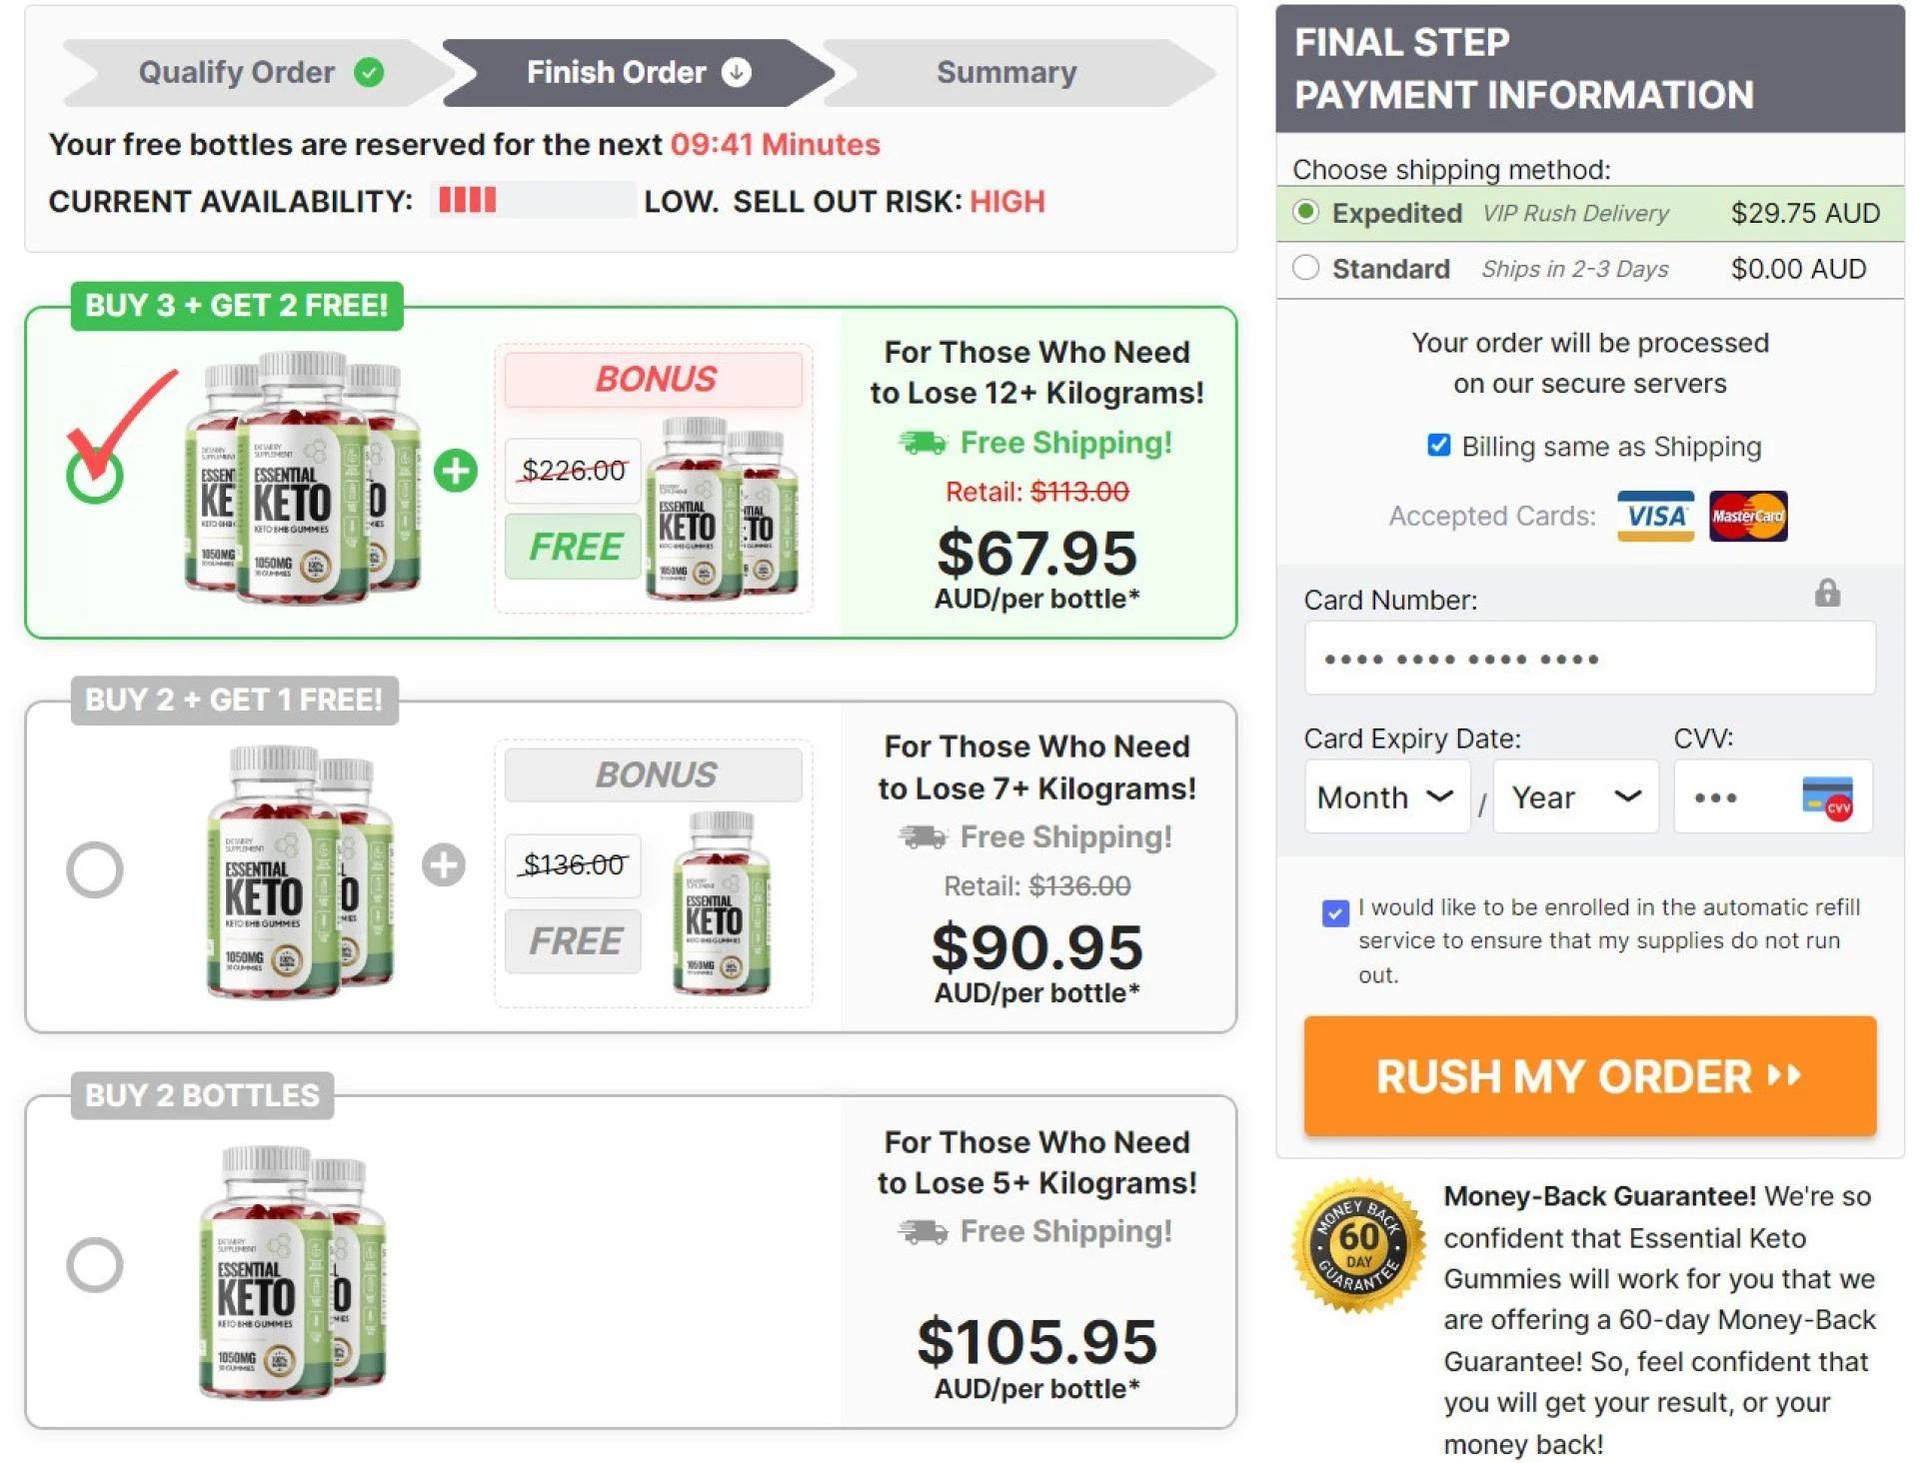Click the Visa accepted card icon

point(1654,516)
